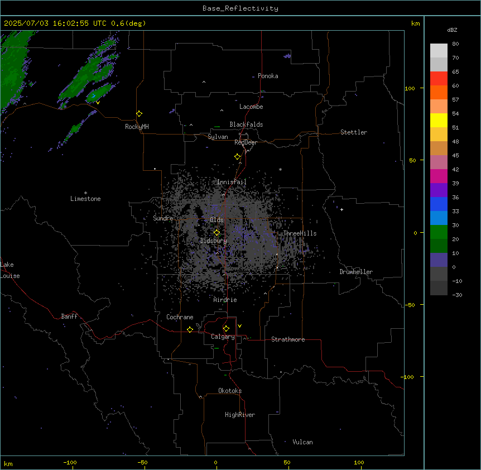Click the yellow diamond marker below RedDeer
This screenshot has height=470, width=481.
237,157
